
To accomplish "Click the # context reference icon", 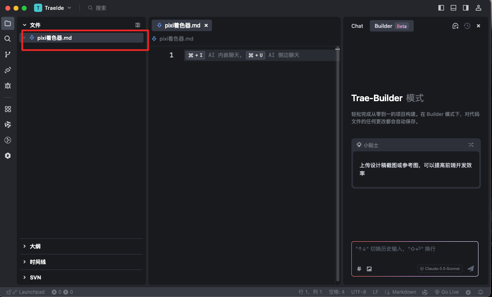I will (359, 269).
